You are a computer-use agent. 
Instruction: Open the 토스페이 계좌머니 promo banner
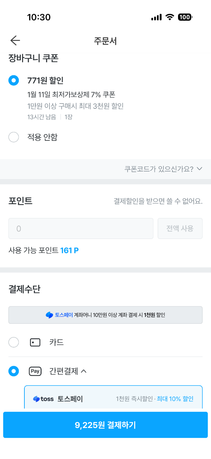[x=105, y=315]
